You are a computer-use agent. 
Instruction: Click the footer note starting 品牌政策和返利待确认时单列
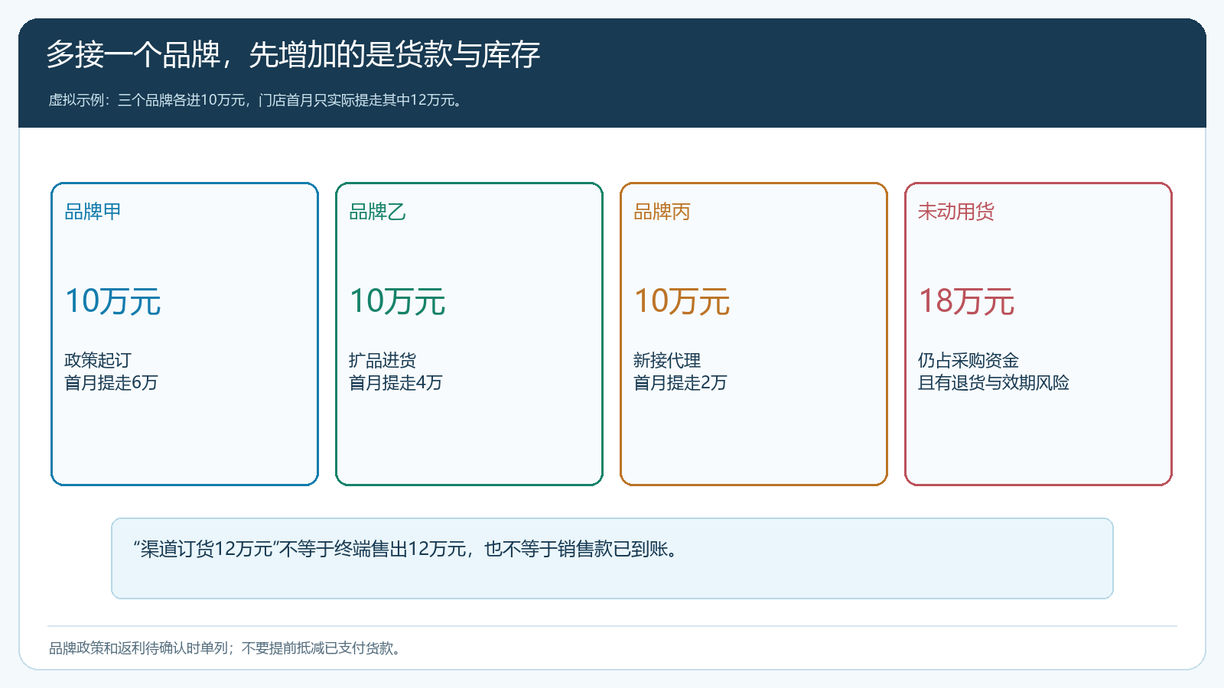[x=226, y=648]
